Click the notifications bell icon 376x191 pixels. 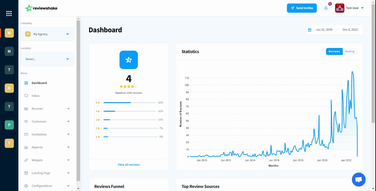coord(326,8)
